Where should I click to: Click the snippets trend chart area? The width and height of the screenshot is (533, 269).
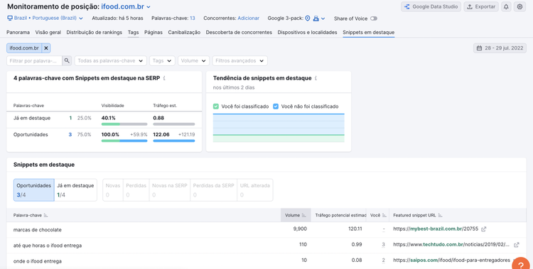point(279,128)
